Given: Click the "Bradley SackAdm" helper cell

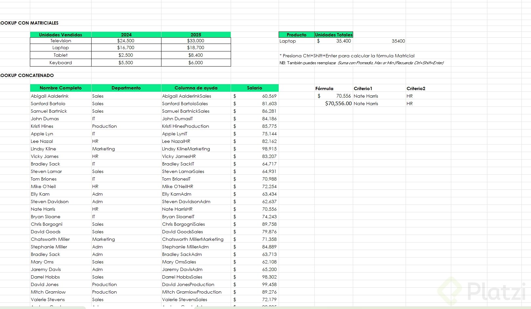Looking at the screenshot, I should (196, 254).
